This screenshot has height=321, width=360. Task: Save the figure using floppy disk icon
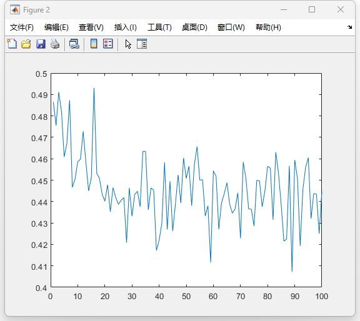(x=41, y=44)
